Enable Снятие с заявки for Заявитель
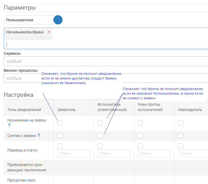 [x=60, y=135]
